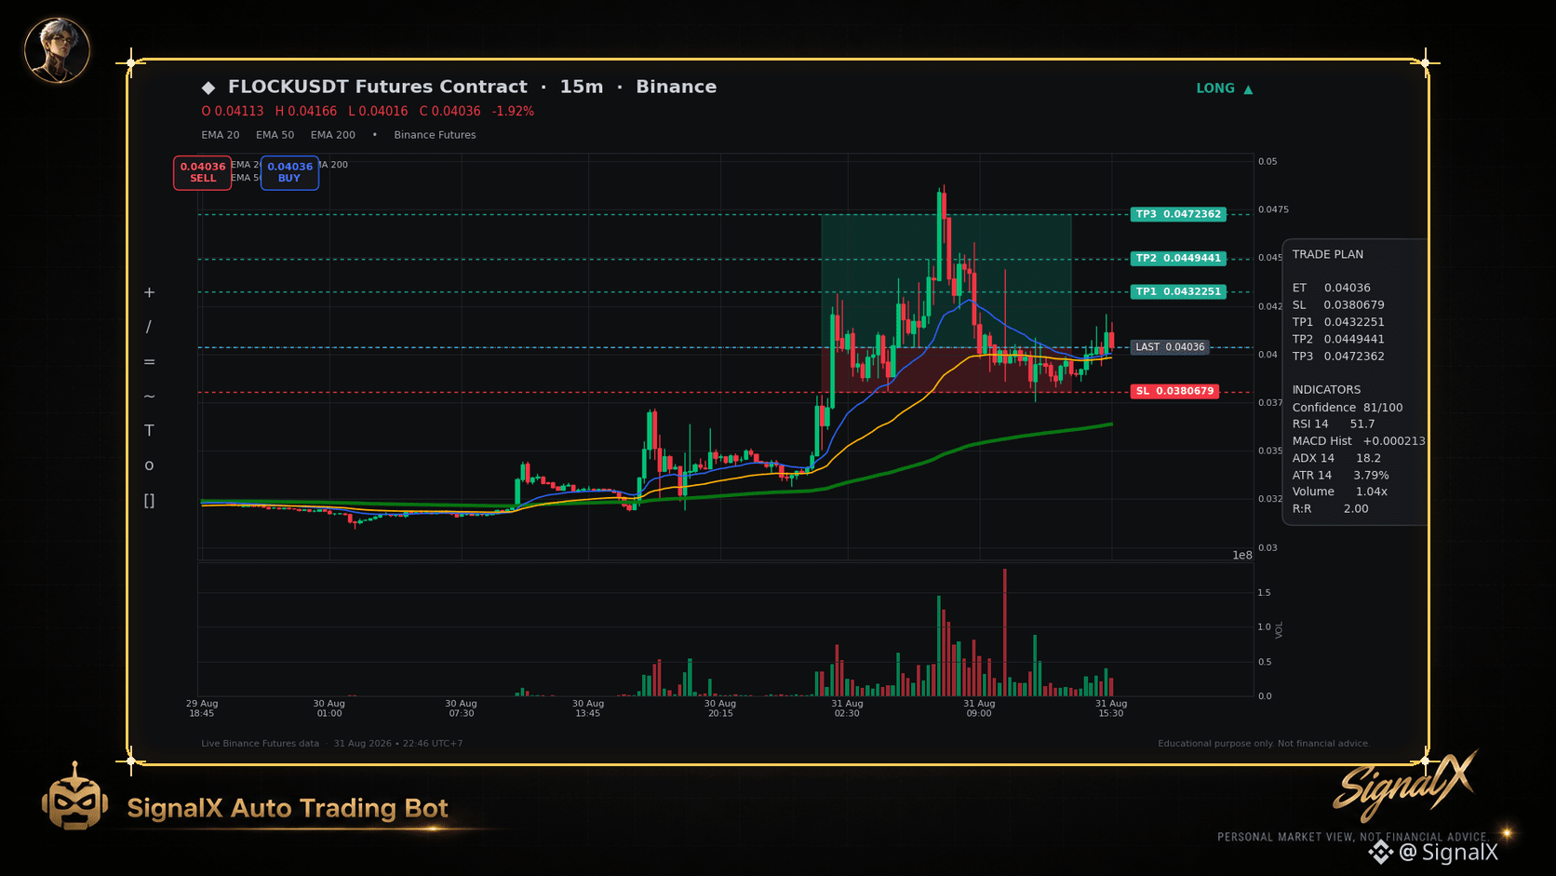Click the 15m timeframe label
The width and height of the screenshot is (1556, 876).
point(582,87)
